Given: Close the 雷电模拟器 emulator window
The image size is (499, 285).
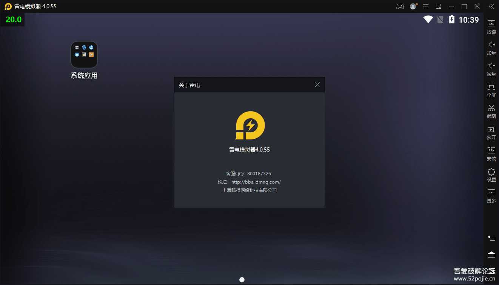Looking at the screenshot, I should click(x=477, y=6).
